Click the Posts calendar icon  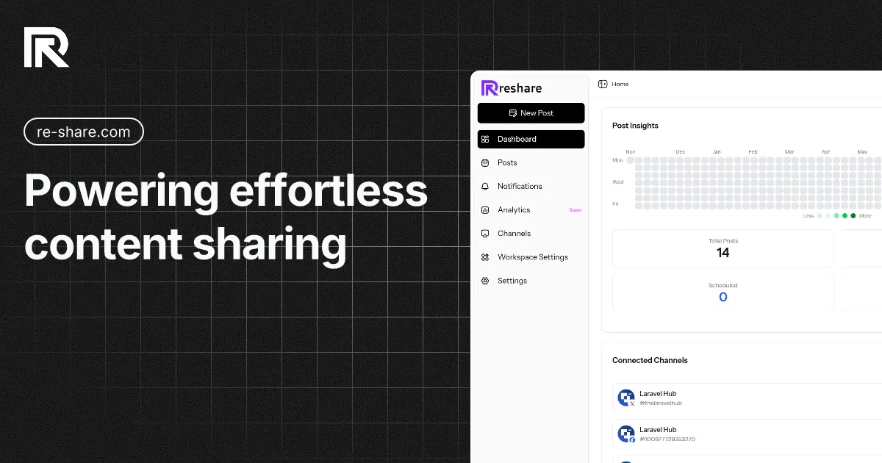[485, 162]
